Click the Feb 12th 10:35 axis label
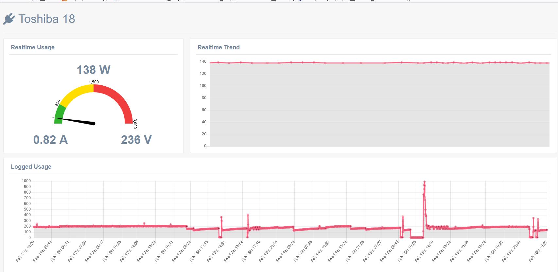Screen dimensions: 558x272 pos(112,251)
